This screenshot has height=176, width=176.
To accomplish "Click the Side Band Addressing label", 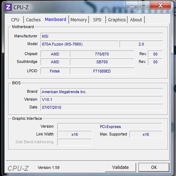I will pos(34,142).
